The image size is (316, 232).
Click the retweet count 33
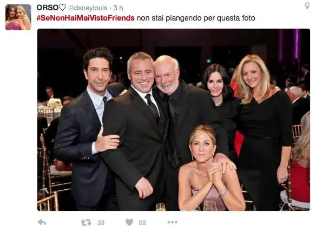pyautogui.click(x=101, y=222)
